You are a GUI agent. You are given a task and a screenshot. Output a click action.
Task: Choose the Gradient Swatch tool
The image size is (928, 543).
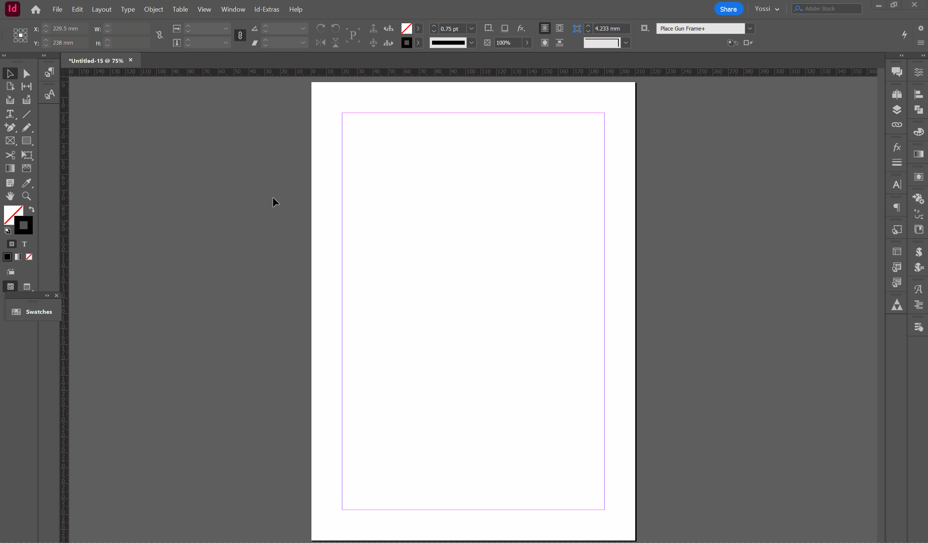(10, 168)
